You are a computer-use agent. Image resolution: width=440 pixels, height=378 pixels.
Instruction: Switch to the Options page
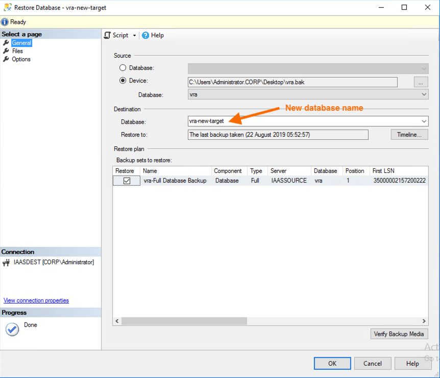[x=21, y=59]
